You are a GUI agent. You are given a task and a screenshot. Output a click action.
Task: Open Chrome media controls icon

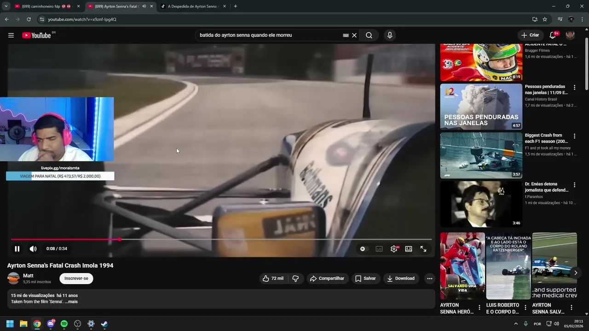coord(560,19)
